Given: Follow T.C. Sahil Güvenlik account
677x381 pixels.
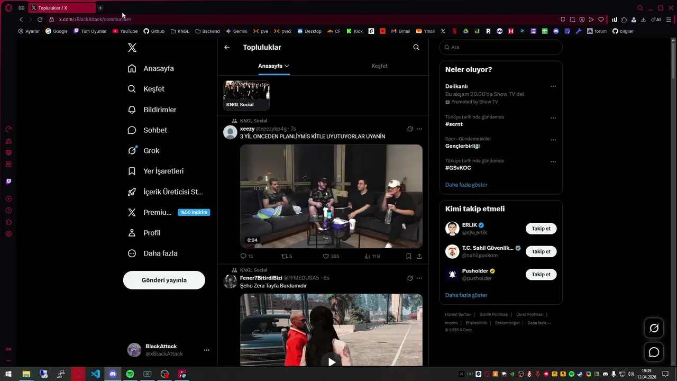Looking at the screenshot, I should point(541,251).
